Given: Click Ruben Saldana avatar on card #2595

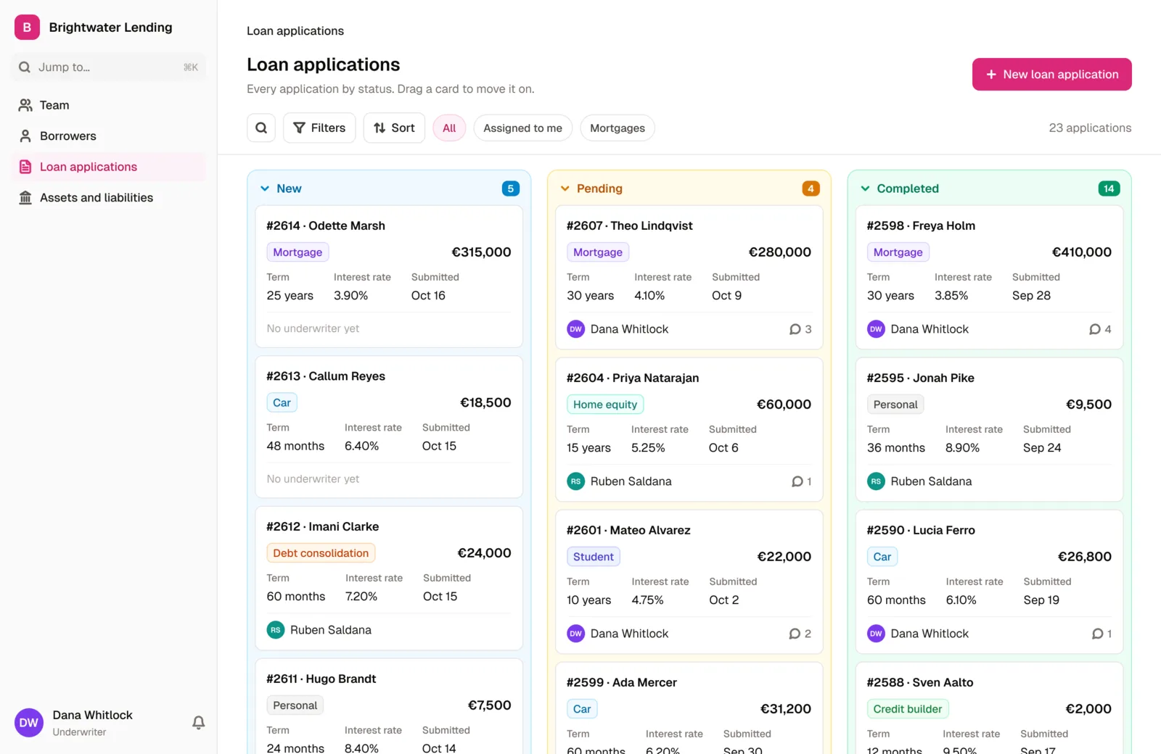Looking at the screenshot, I should point(876,481).
